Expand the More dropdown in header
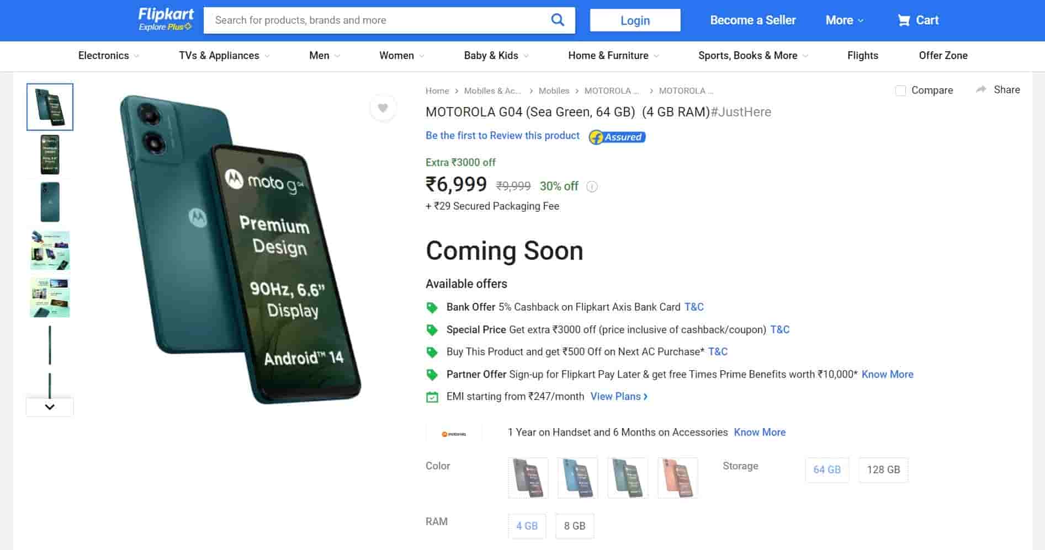 (x=844, y=20)
